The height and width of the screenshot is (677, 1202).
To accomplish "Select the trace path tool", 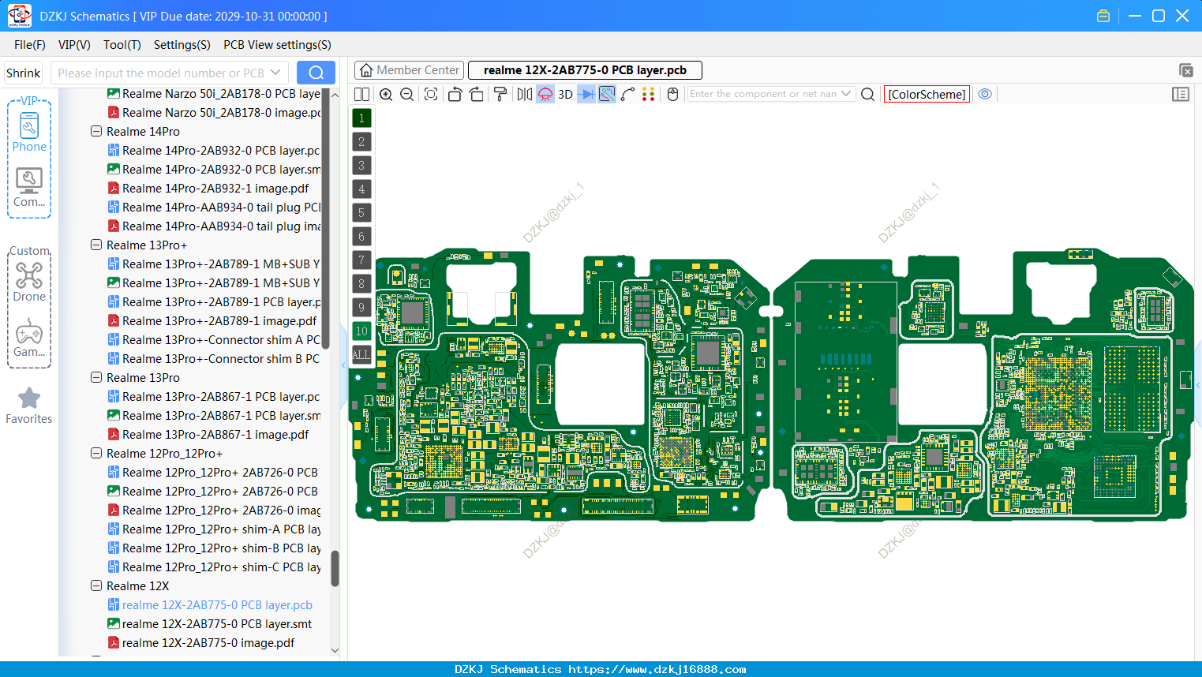I will point(627,94).
